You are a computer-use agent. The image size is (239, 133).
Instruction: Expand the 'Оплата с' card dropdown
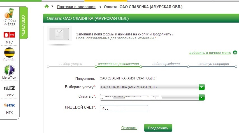(x=149, y=97)
